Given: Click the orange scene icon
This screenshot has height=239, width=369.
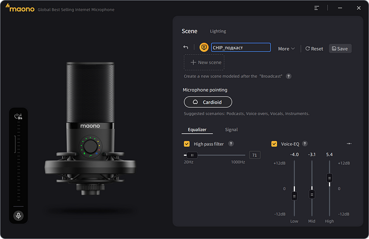Looking at the screenshot, I should (204, 48).
